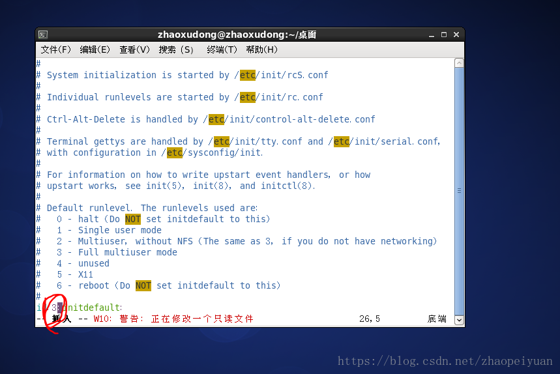
Task: Click the window title zhaoxudong@zhaoxudong:~/桌面
Action: pyautogui.click(x=237, y=35)
